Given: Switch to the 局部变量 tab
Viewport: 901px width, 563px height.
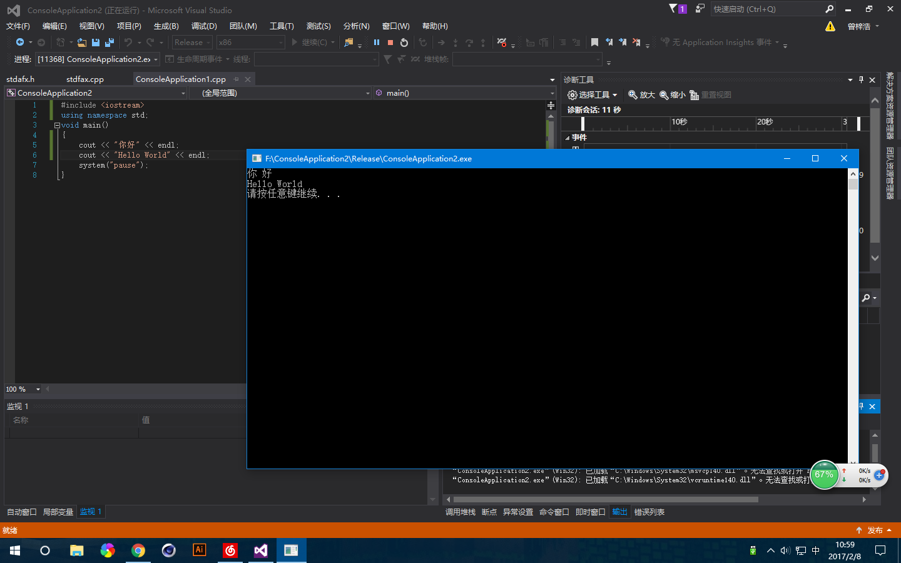Looking at the screenshot, I should (x=58, y=512).
